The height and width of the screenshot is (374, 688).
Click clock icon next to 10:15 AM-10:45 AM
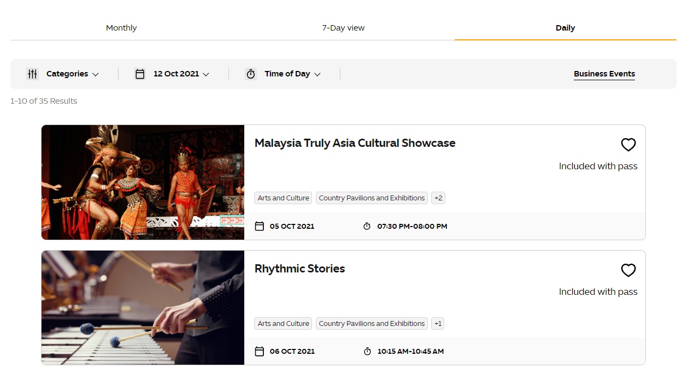pyautogui.click(x=367, y=352)
